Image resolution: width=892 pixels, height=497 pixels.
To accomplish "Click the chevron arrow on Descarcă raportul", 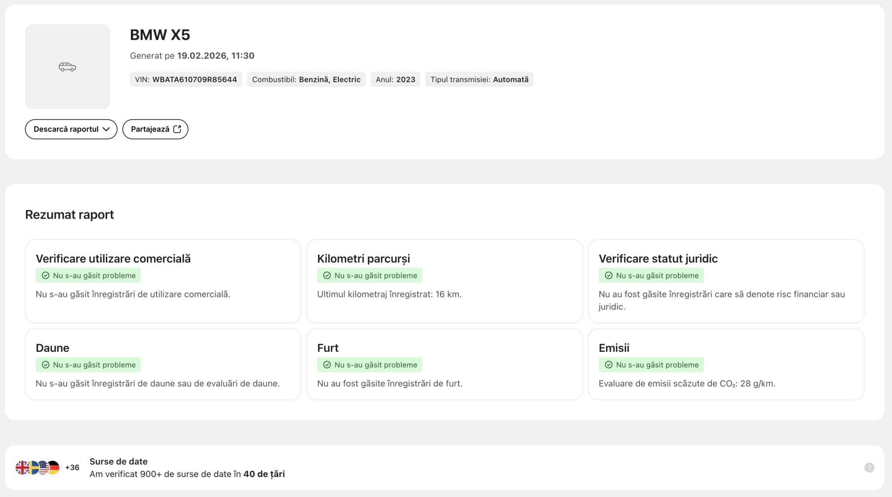I will coord(106,129).
